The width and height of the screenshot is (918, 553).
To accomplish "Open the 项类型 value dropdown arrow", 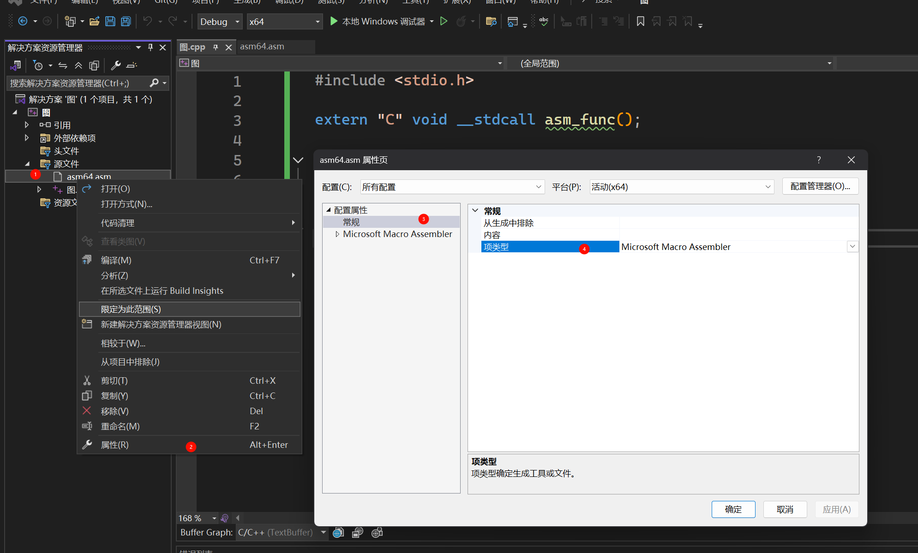I will tap(852, 247).
